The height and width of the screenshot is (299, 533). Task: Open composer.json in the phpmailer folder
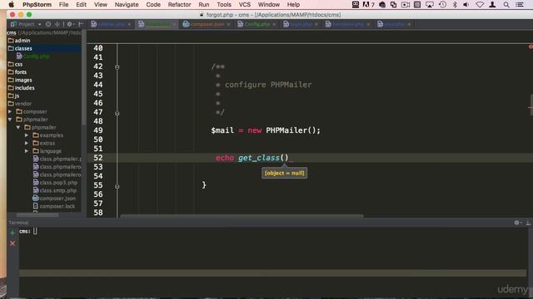pyautogui.click(x=57, y=199)
